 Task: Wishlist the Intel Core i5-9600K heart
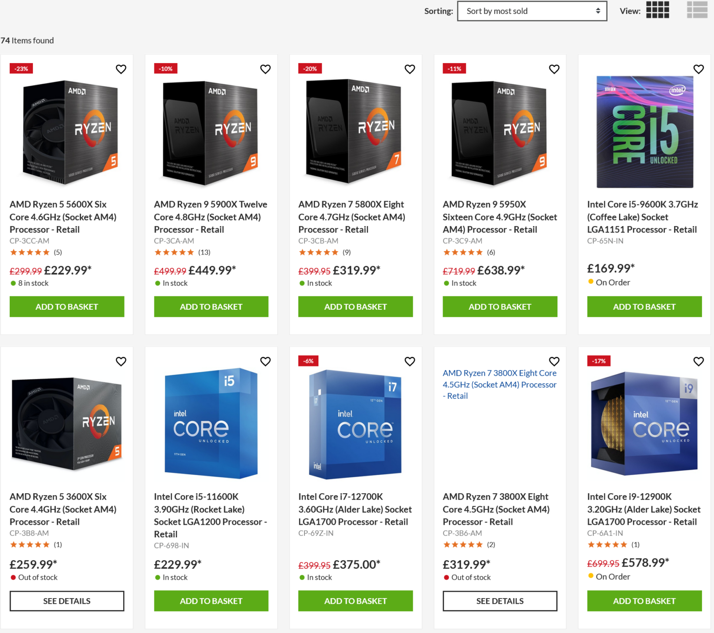tap(698, 69)
